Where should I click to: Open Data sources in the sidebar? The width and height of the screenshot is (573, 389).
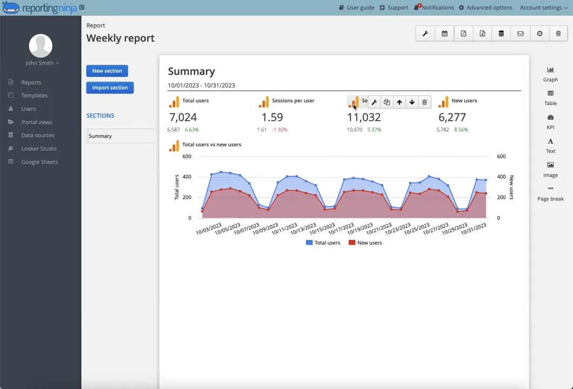coord(38,135)
